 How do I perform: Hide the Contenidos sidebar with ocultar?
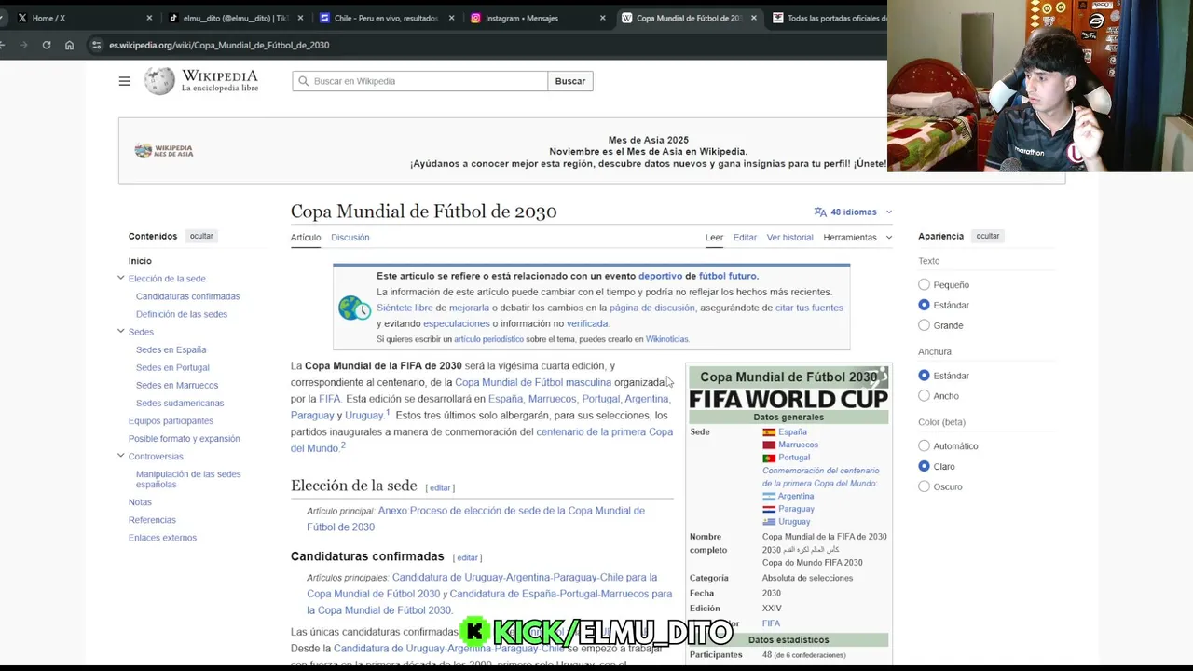pyautogui.click(x=201, y=237)
